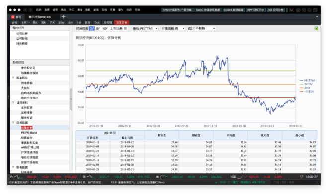Select the 10Y time range option

click(105, 28)
